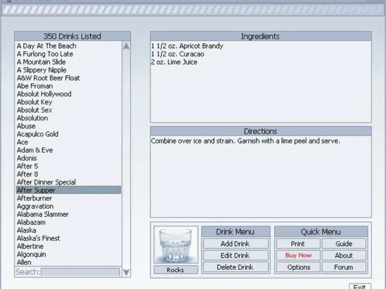This screenshot has height=289, width=386.
Task: Click the Quick Menu header label
Action: [x=321, y=232]
